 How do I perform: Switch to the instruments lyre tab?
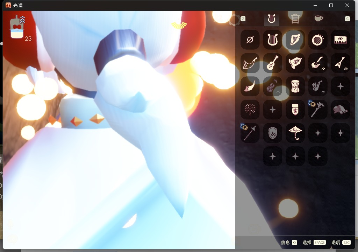click(271, 19)
